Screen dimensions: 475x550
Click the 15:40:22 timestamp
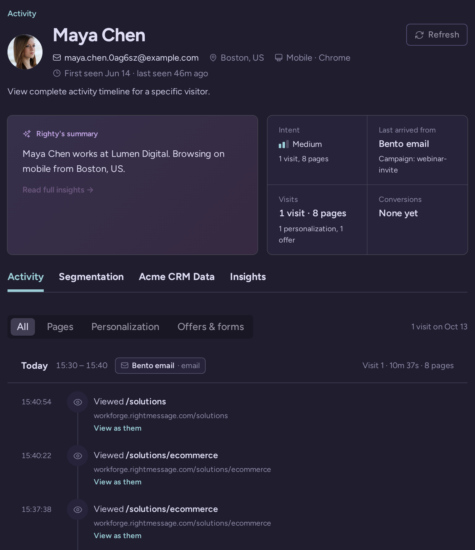click(36, 456)
